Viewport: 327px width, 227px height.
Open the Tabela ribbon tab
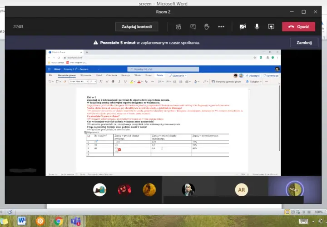pos(159,75)
